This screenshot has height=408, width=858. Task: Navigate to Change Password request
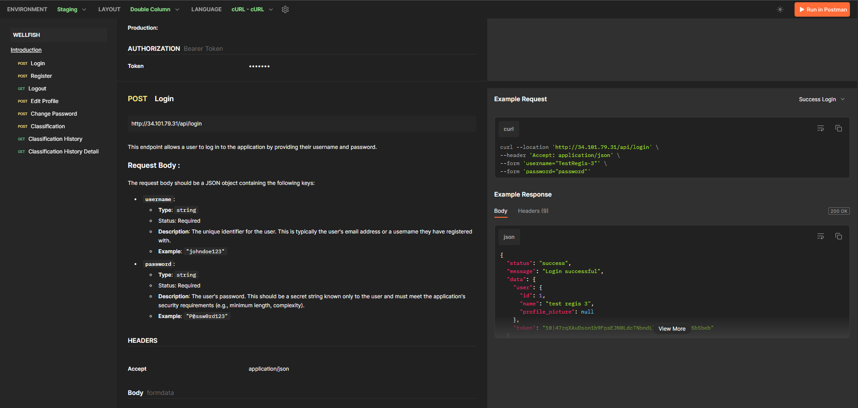(54, 114)
